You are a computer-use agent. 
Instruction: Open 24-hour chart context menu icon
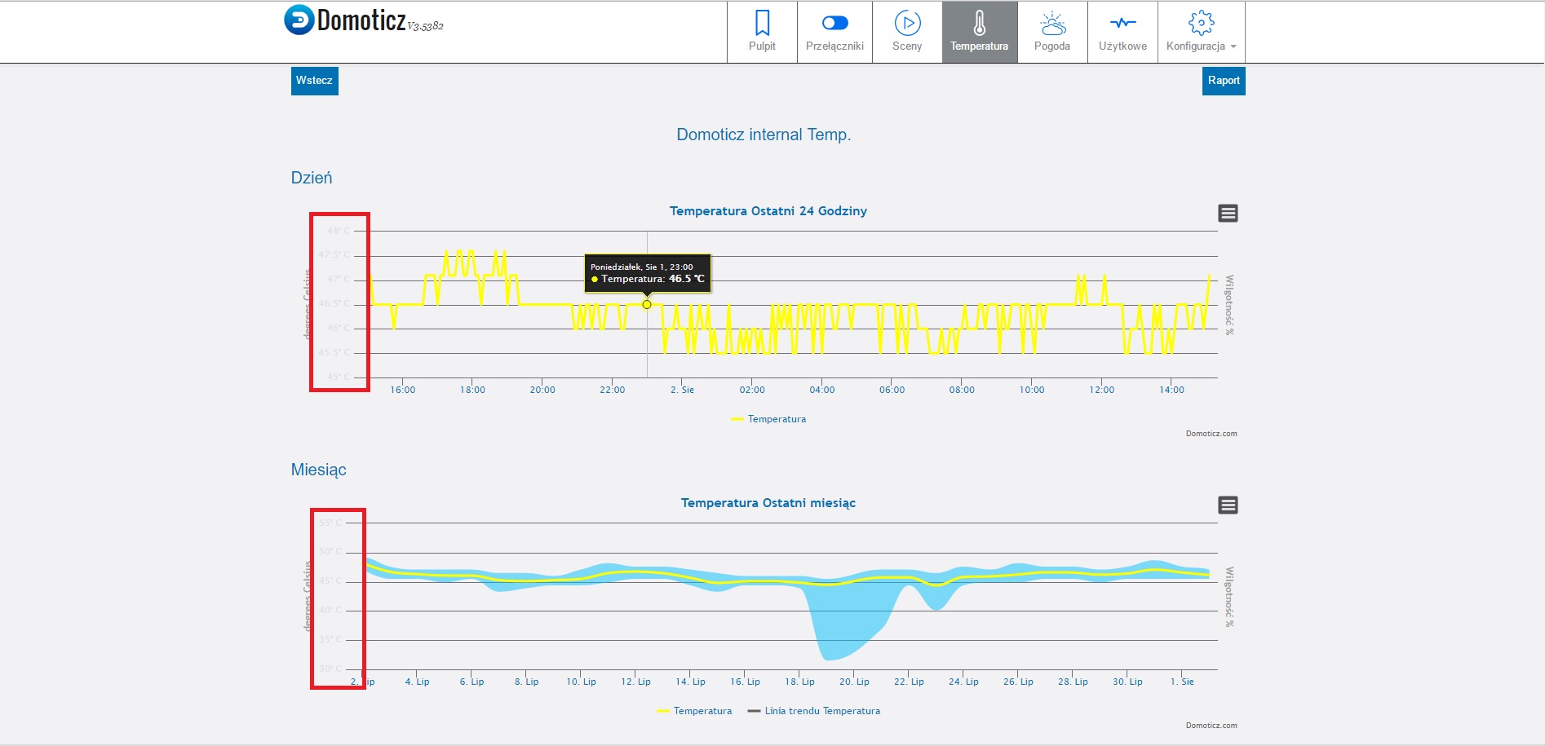click(1228, 214)
